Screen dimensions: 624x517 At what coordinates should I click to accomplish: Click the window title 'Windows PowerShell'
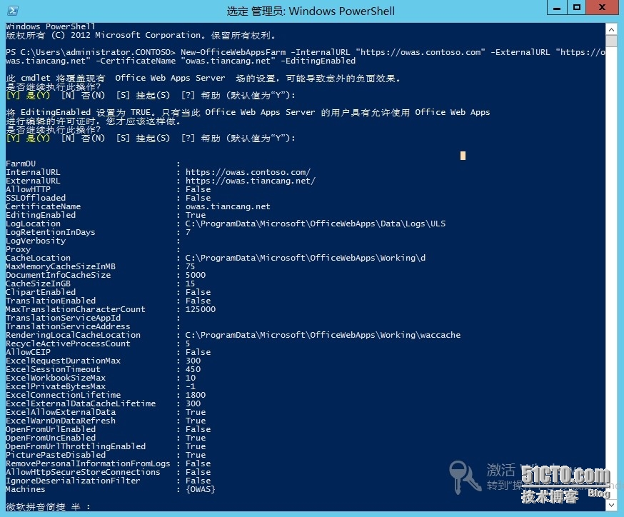coord(342,11)
